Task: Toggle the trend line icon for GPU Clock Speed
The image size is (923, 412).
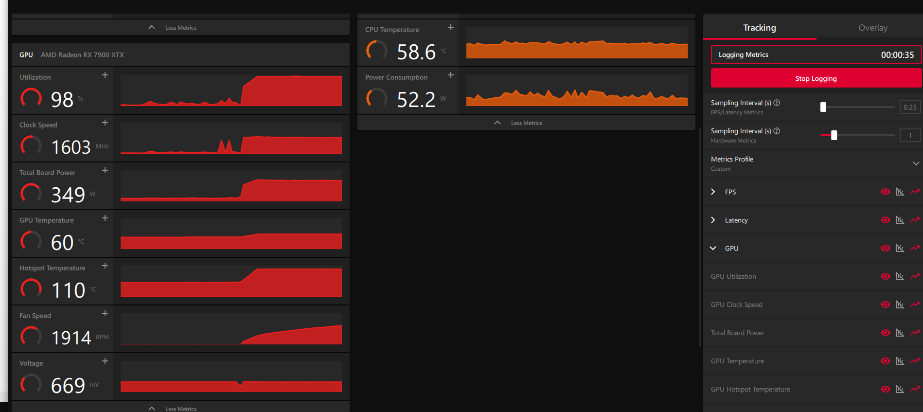Action: click(915, 305)
